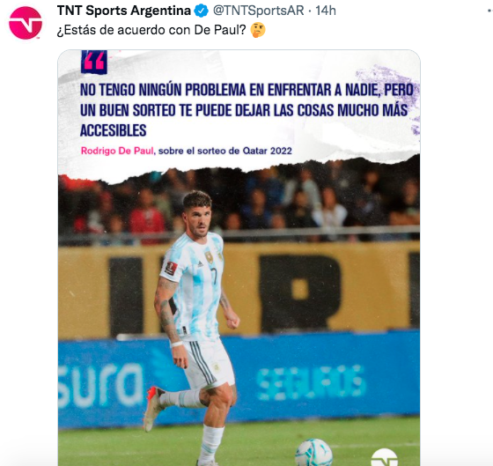Open the @TNTSportsAR handle link

pos(259,11)
